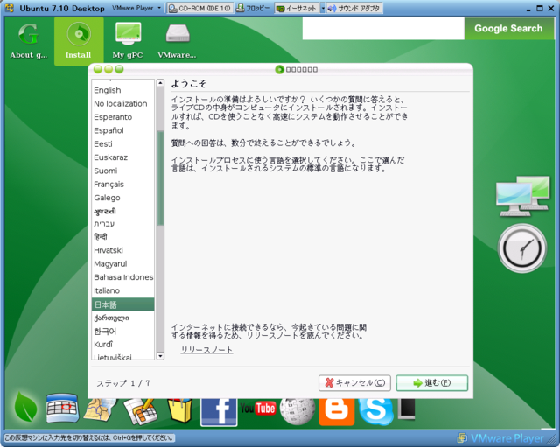This screenshot has height=447, width=560.
Task: Click the second green installer window button
Action: point(108,69)
